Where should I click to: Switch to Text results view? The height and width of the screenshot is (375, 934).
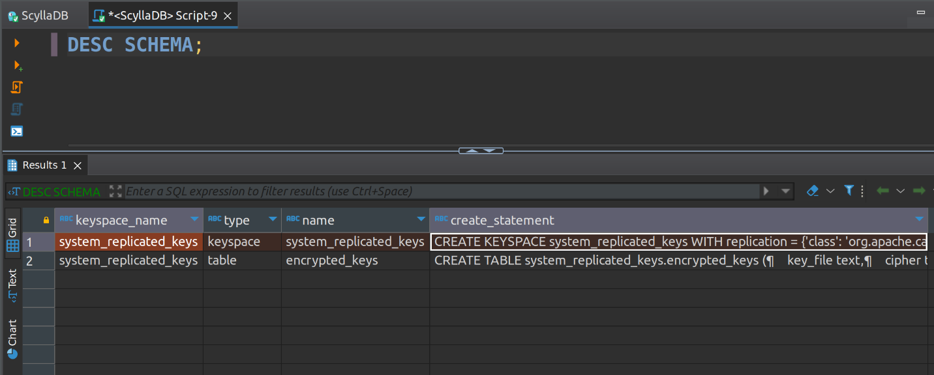coord(12,285)
